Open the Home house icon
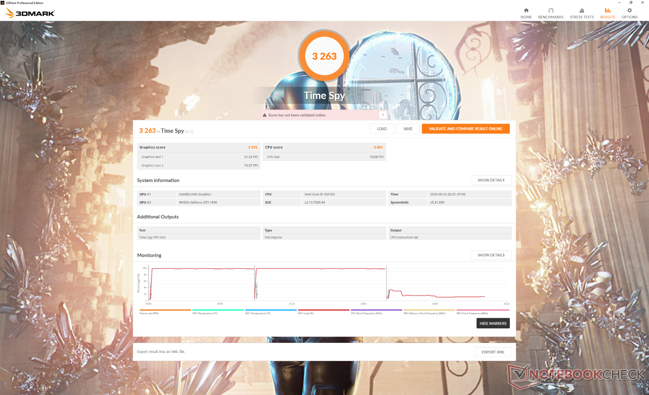 click(526, 11)
